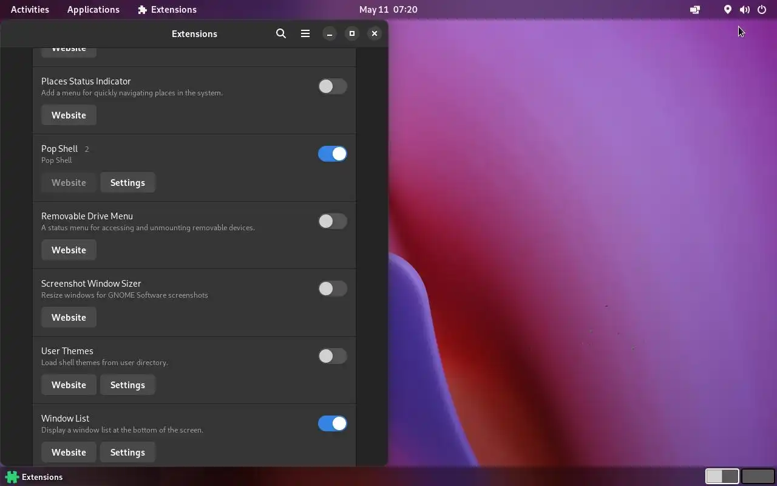Open the volume indicator in top bar

coord(745,10)
